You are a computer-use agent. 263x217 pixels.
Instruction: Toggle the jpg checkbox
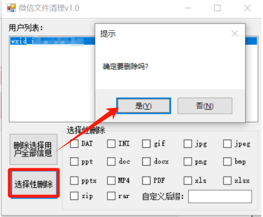click(x=188, y=144)
